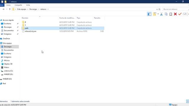Click the properties icon in title bar
The image size is (189, 106).
[x=2, y=2]
